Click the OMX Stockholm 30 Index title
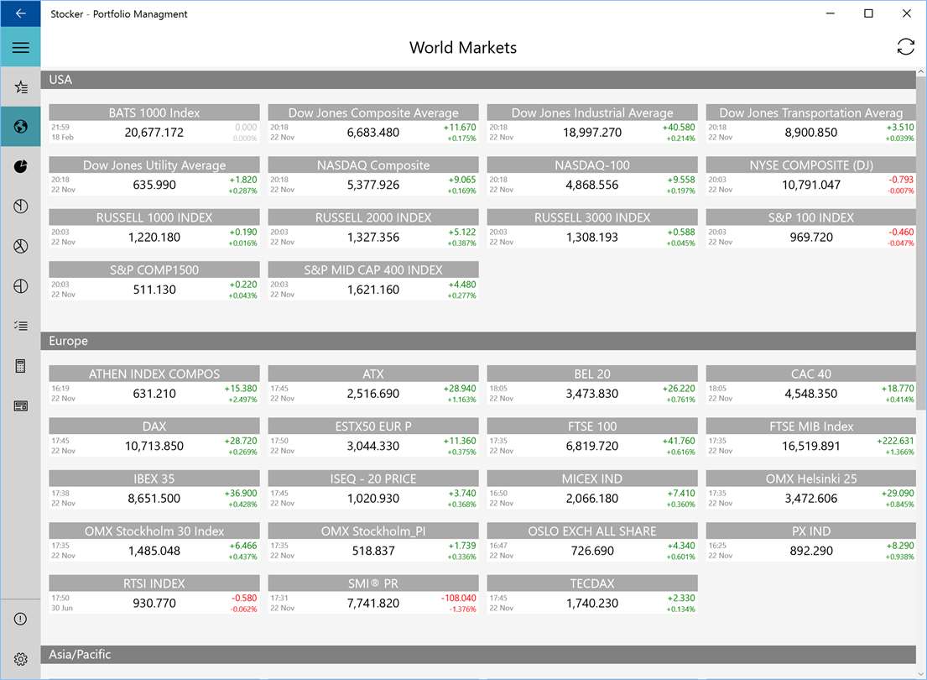Screen dimensions: 927x680 click(x=154, y=531)
